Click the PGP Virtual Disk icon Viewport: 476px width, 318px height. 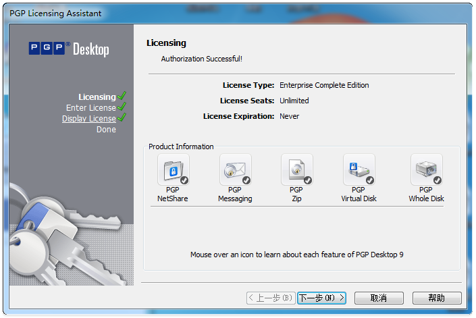tap(359, 169)
